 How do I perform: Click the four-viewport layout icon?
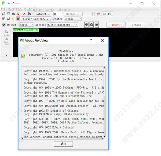click(4, 19)
